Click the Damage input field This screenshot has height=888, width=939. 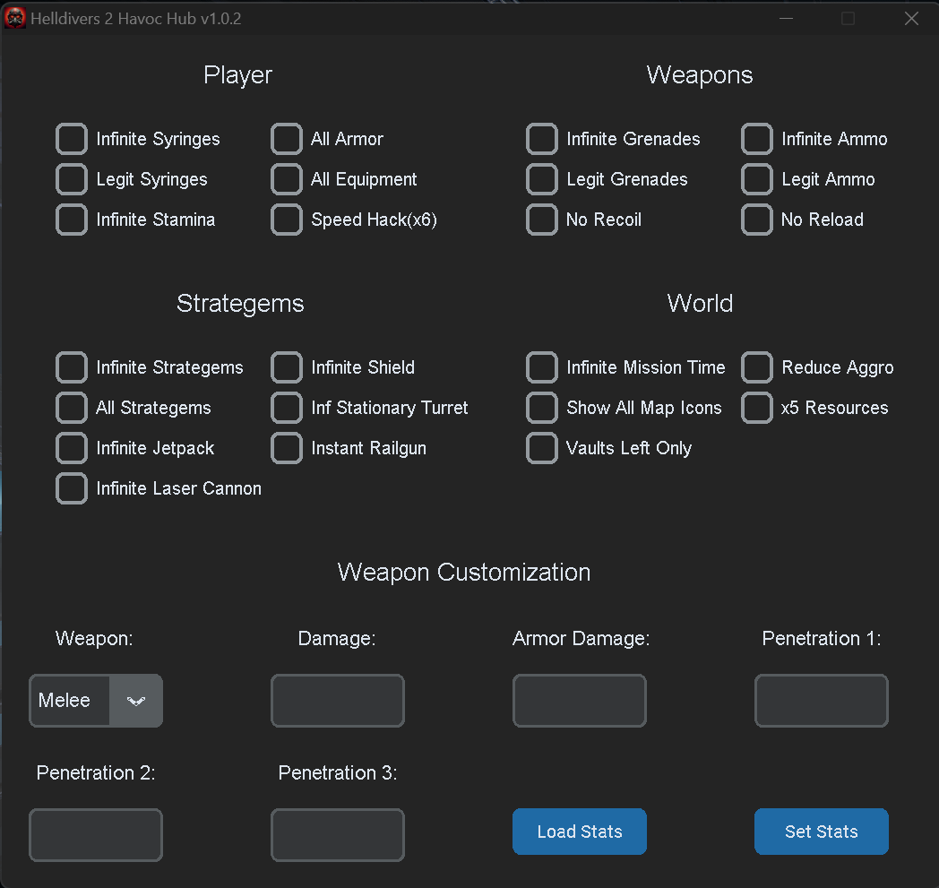[338, 701]
